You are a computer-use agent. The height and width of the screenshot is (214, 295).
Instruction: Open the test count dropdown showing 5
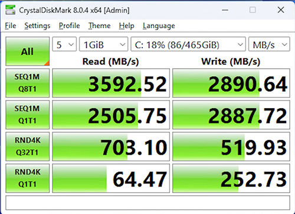tap(64, 44)
